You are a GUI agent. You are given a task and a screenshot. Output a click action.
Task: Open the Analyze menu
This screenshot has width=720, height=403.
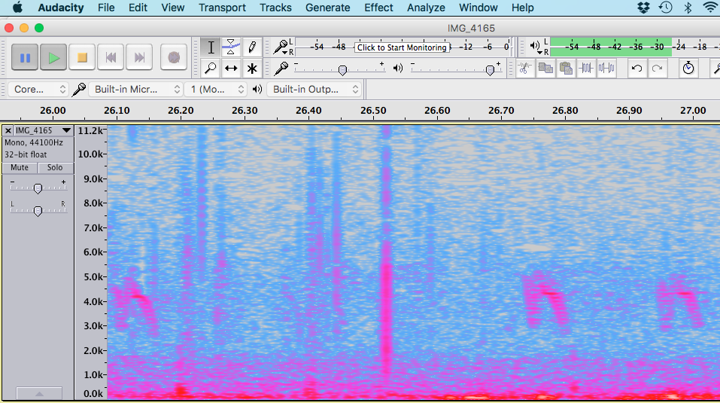(426, 8)
